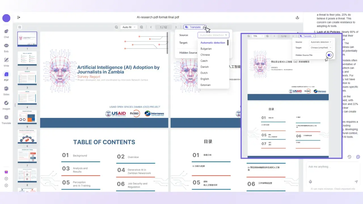Open the Chat tool in sidebar

[6, 33]
